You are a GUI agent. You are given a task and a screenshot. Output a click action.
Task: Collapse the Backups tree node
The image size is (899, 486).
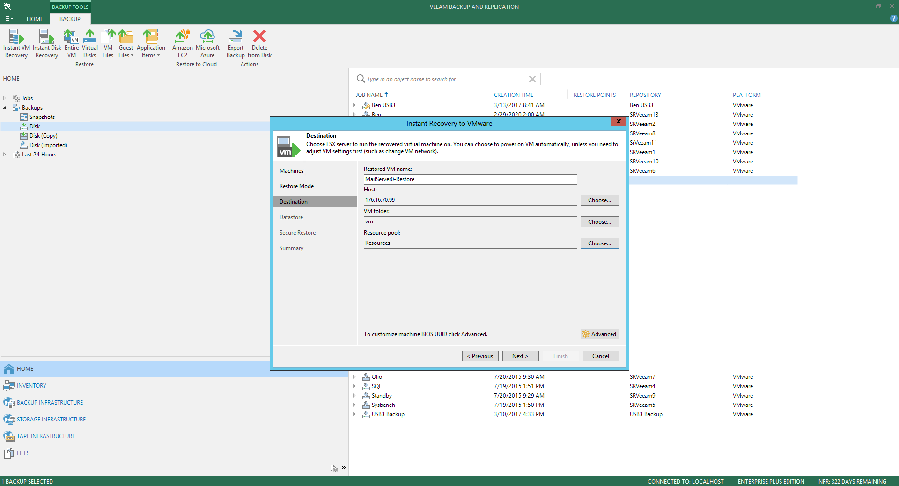(5, 108)
